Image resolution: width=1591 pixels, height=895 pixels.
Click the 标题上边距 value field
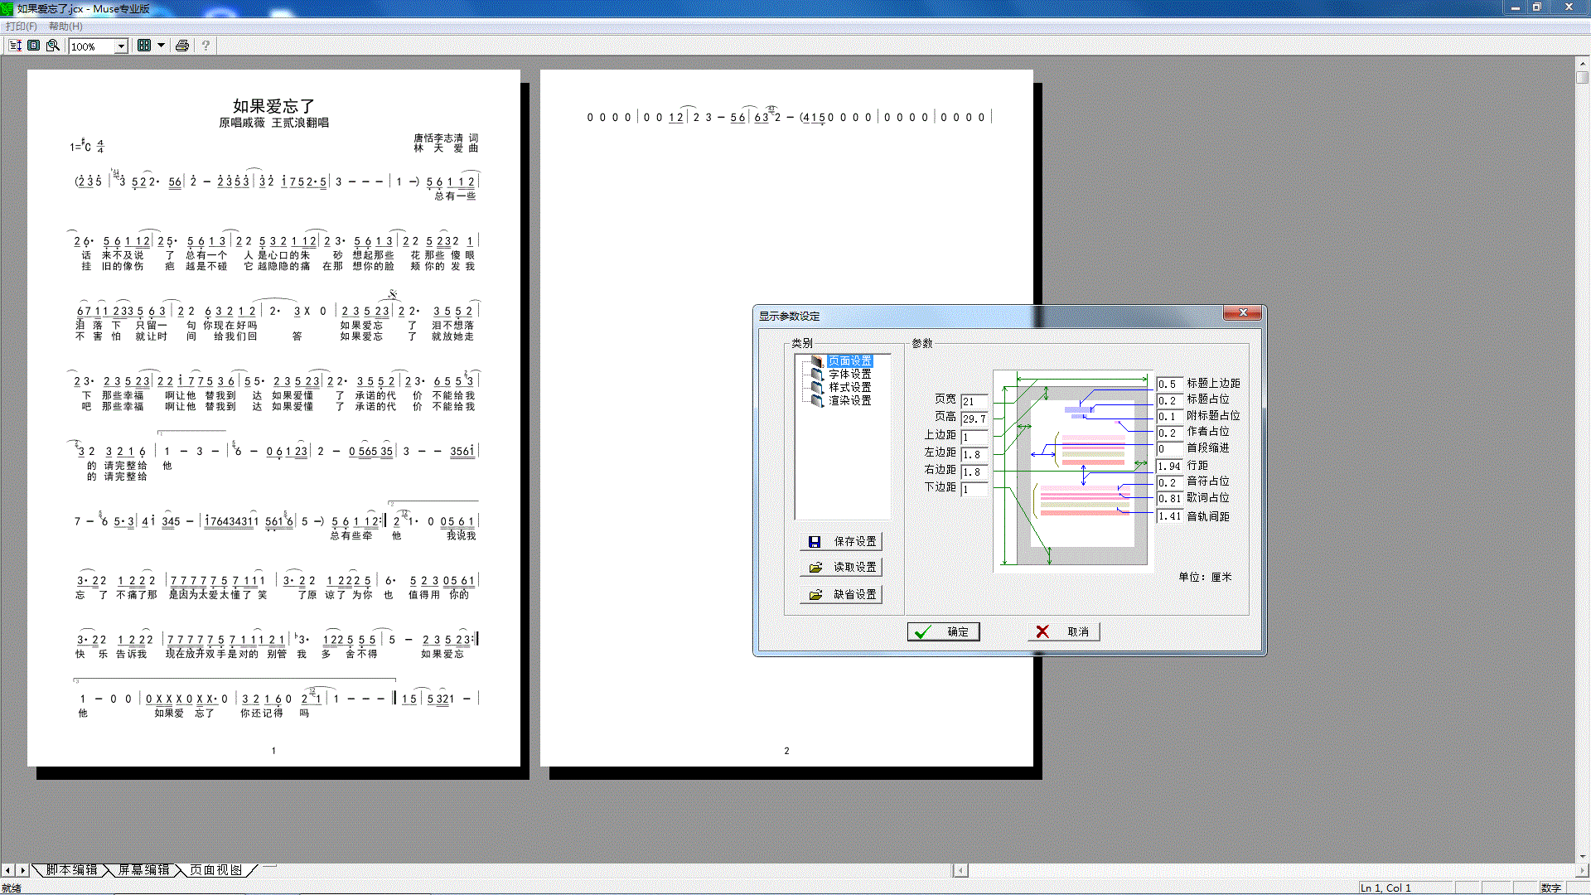coord(1169,384)
